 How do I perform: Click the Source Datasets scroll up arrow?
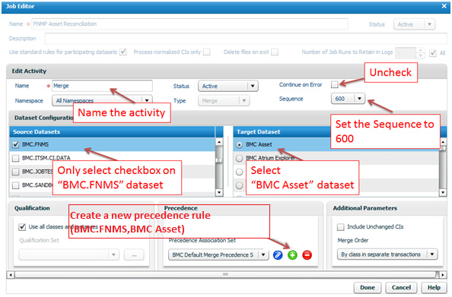[x=219, y=142]
